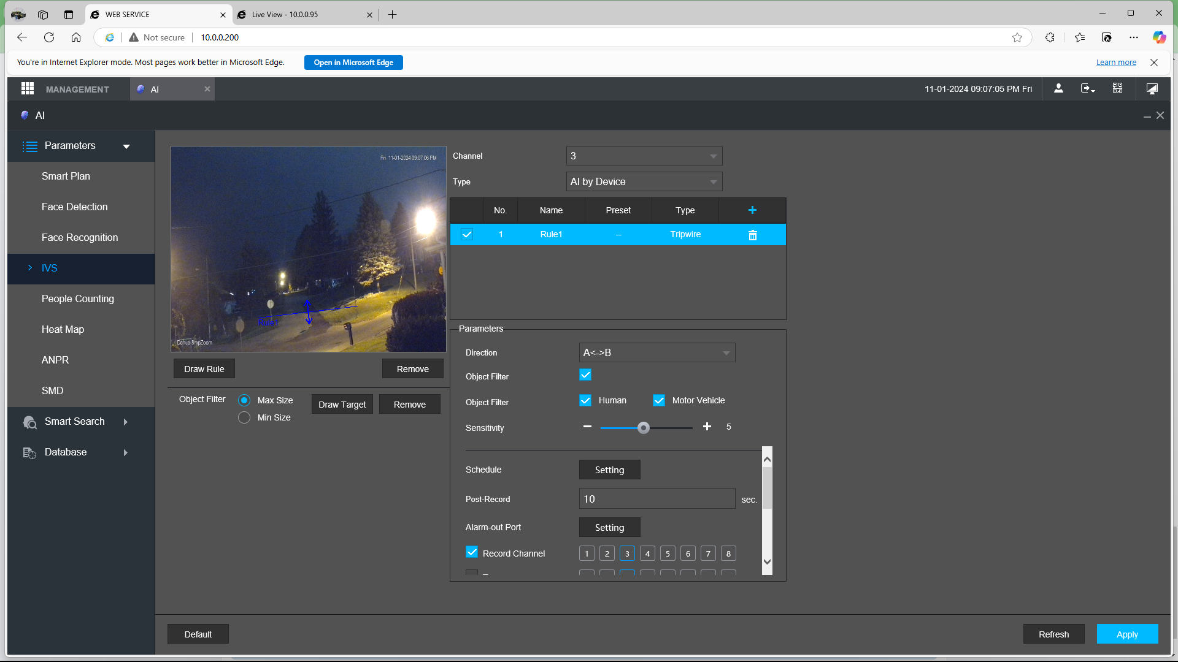Click the Sensitivity slider handle
Image resolution: width=1178 pixels, height=662 pixels.
(643, 428)
